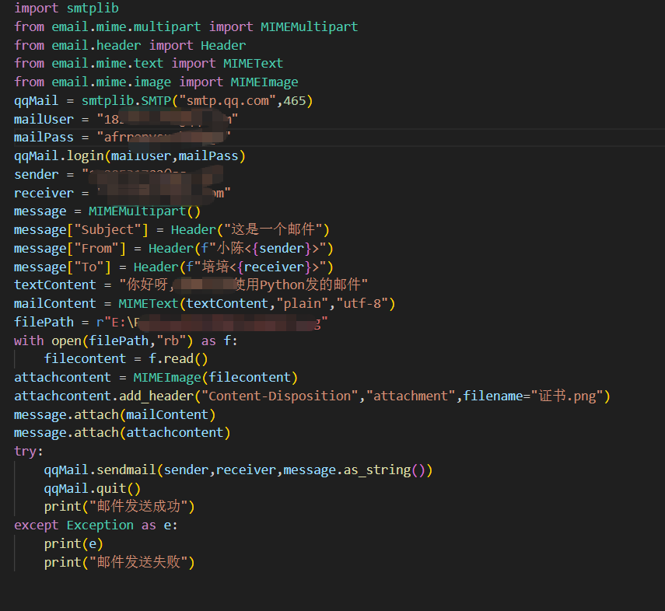Image resolution: width=665 pixels, height=611 pixels.
Task: Click the textContent assignment line
Action: (x=191, y=285)
